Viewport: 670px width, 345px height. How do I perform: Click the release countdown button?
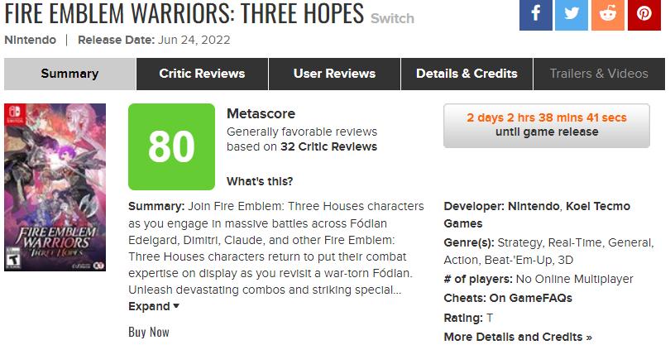pos(546,125)
